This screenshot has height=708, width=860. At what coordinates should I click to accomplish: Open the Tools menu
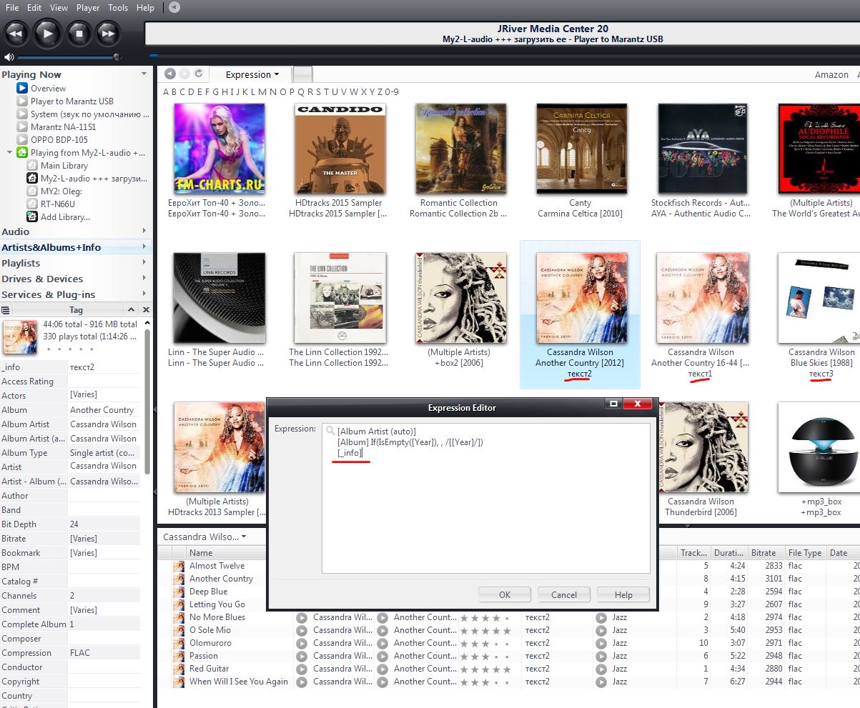[x=118, y=8]
